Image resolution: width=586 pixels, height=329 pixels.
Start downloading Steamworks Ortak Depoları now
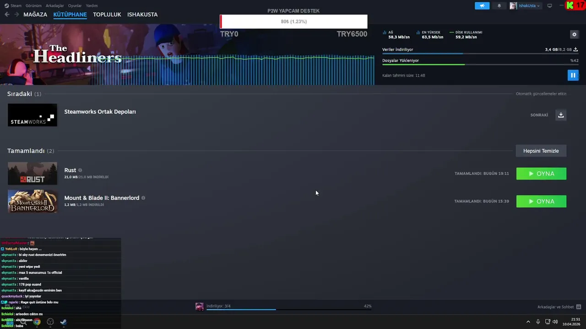[561, 115]
